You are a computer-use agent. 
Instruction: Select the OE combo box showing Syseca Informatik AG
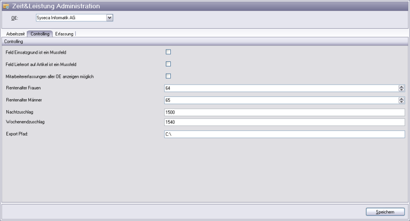(74, 18)
